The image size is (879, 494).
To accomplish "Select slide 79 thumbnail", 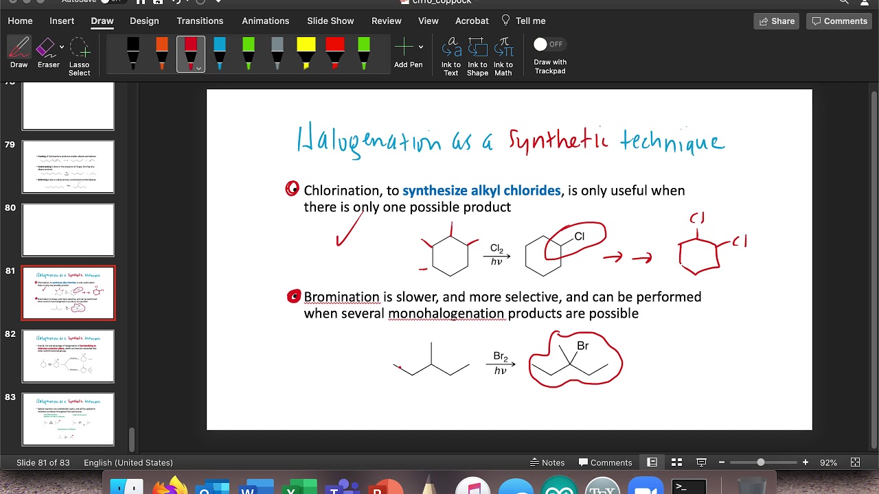I will tap(68, 167).
